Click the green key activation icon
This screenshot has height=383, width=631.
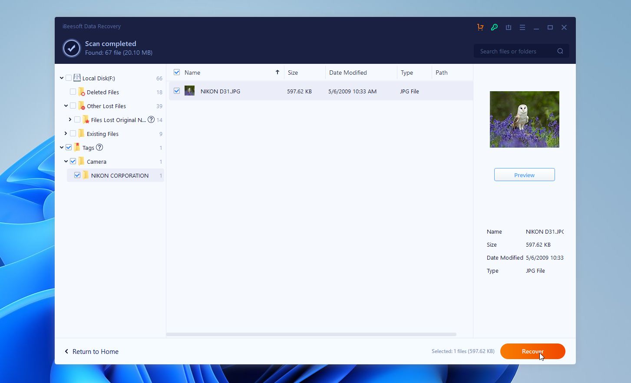tap(494, 27)
